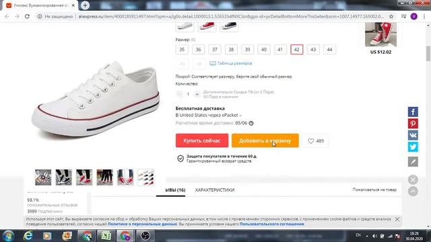Viewport: 431px width, 242px height.
Task: Share the product on VK
Action: pos(413,135)
